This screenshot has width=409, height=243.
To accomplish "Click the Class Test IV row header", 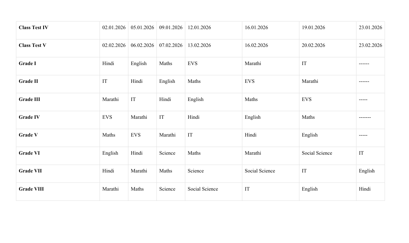I will 34,28.
